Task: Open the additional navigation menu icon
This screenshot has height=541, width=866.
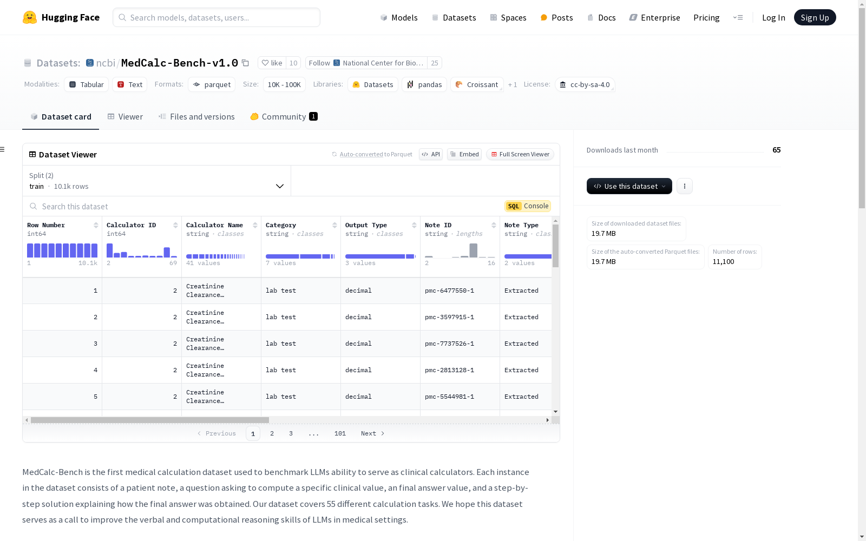Action: 738,17
